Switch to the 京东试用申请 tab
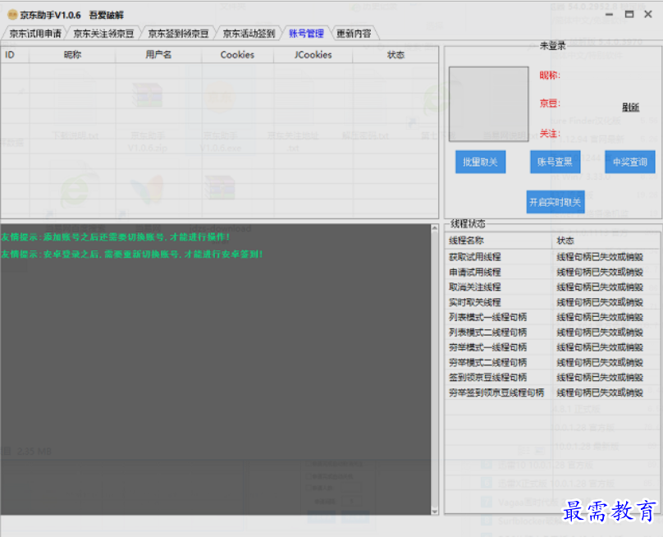The width and height of the screenshot is (663, 537). (x=35, y=34)
